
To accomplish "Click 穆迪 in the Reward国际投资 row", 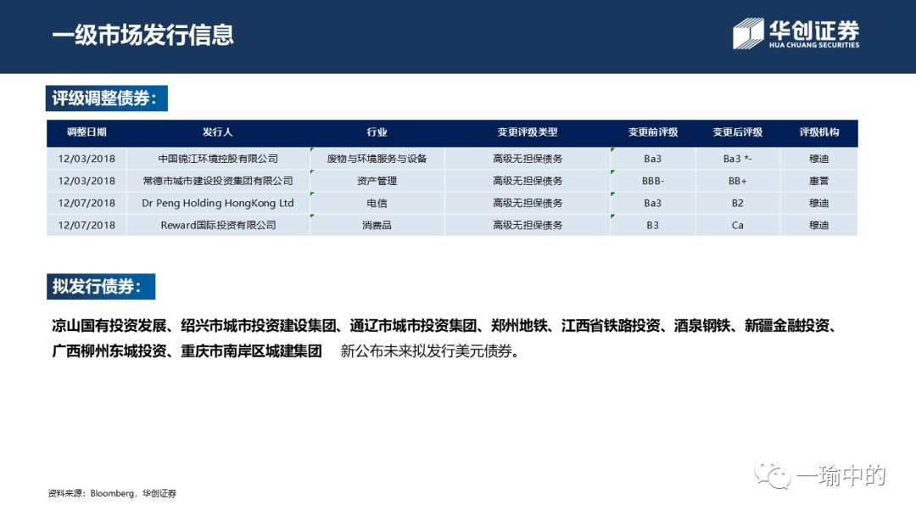I will (819, 225).
